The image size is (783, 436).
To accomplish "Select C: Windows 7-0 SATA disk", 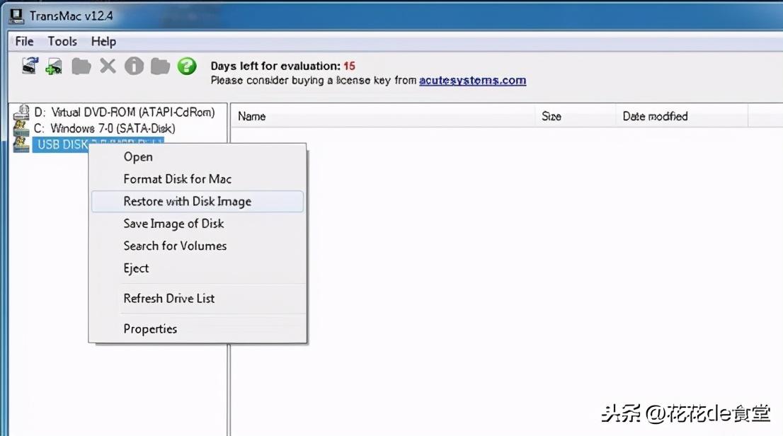I will tap(104, 128).
